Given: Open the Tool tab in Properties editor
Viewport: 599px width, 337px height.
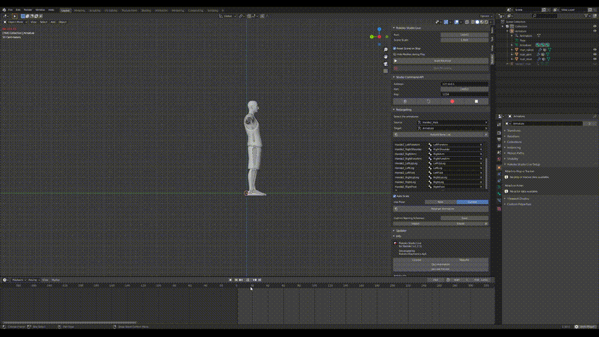Looking at the screenshot, I should coord(499,125).
